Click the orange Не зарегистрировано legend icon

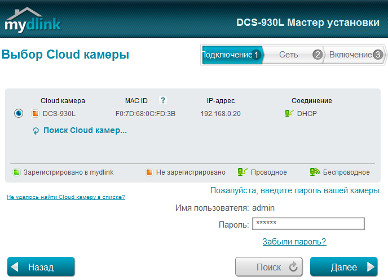click(x=149, y=172)
